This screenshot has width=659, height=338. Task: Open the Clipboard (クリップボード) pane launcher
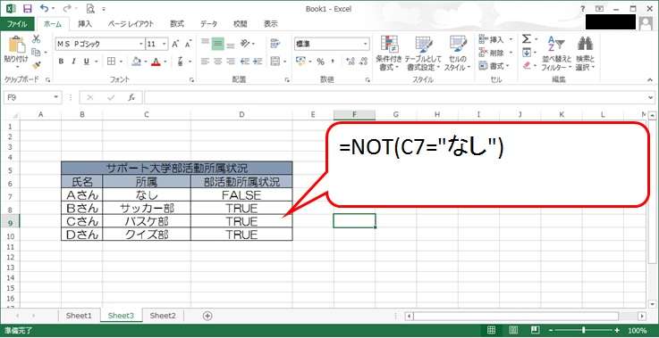pos(48,79)
